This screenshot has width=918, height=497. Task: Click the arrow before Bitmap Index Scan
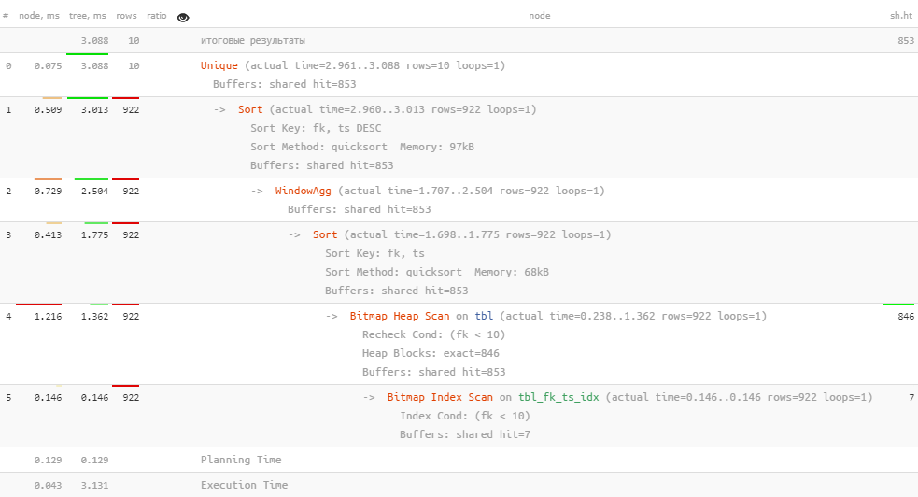click(369, 397)
